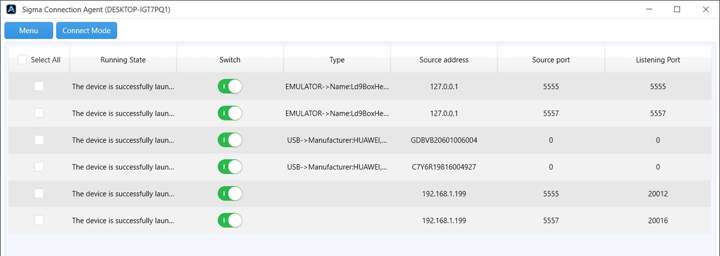The image size is (720, 256).
Task: Select the Type column header
Action: pos(337,60)
